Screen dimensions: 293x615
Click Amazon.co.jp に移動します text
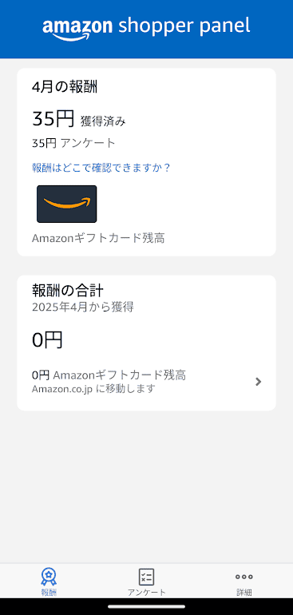pyautogui.click(x=93, y=389)
